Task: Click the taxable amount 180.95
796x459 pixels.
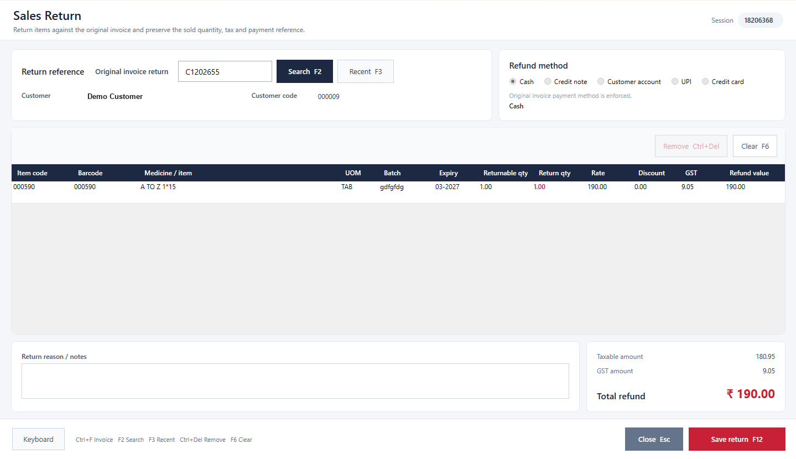Action: point(766,357)
